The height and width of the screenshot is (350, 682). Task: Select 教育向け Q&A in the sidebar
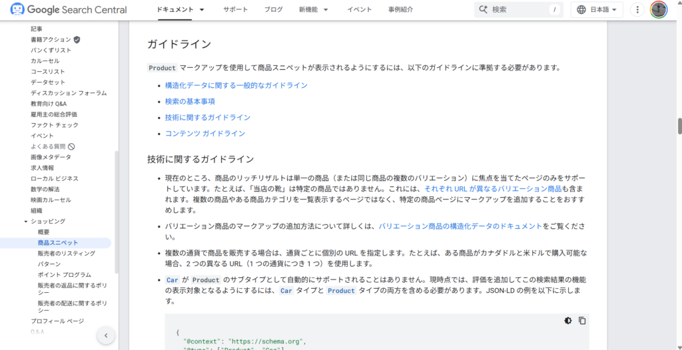click(x=48, y=104)
